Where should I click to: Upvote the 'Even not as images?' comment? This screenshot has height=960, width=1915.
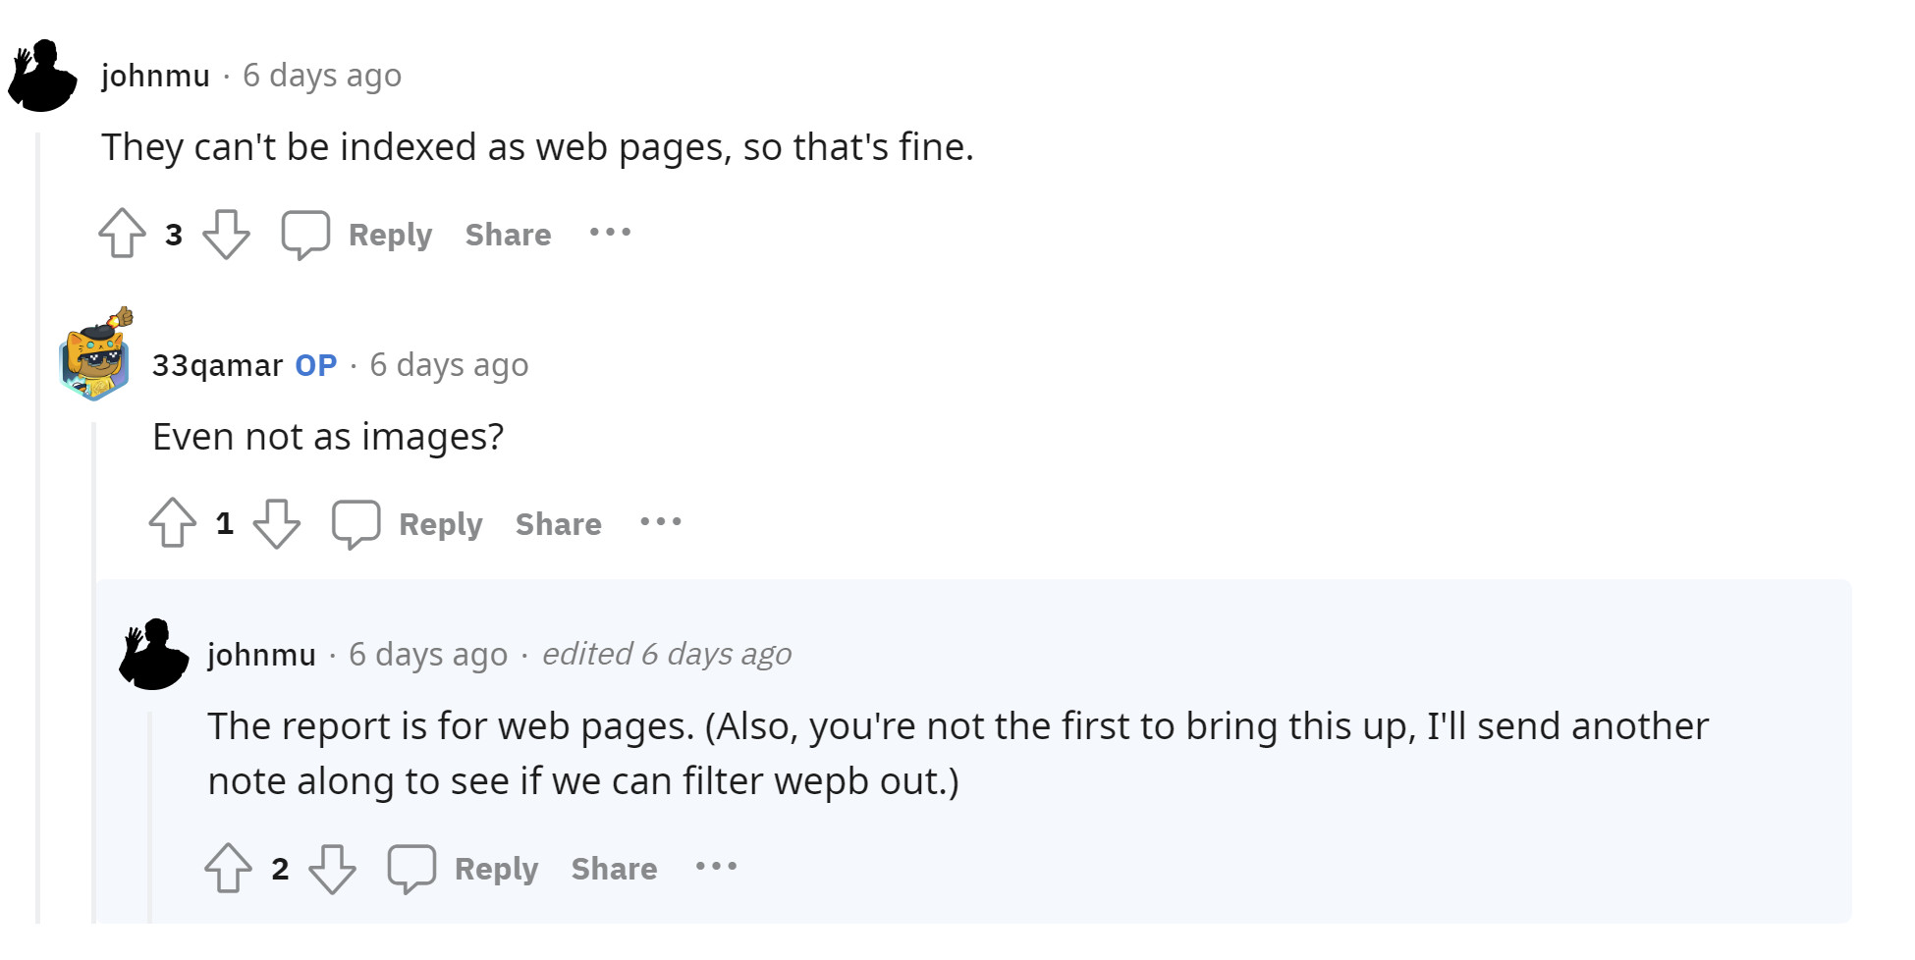(173, 523)
